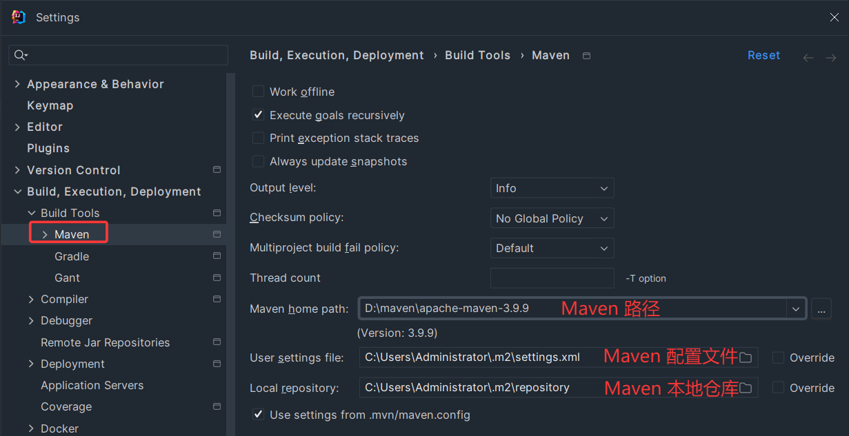849x436 pixels.
Task: Expand Appearance & Behavior section
Action: click(17, 84)
